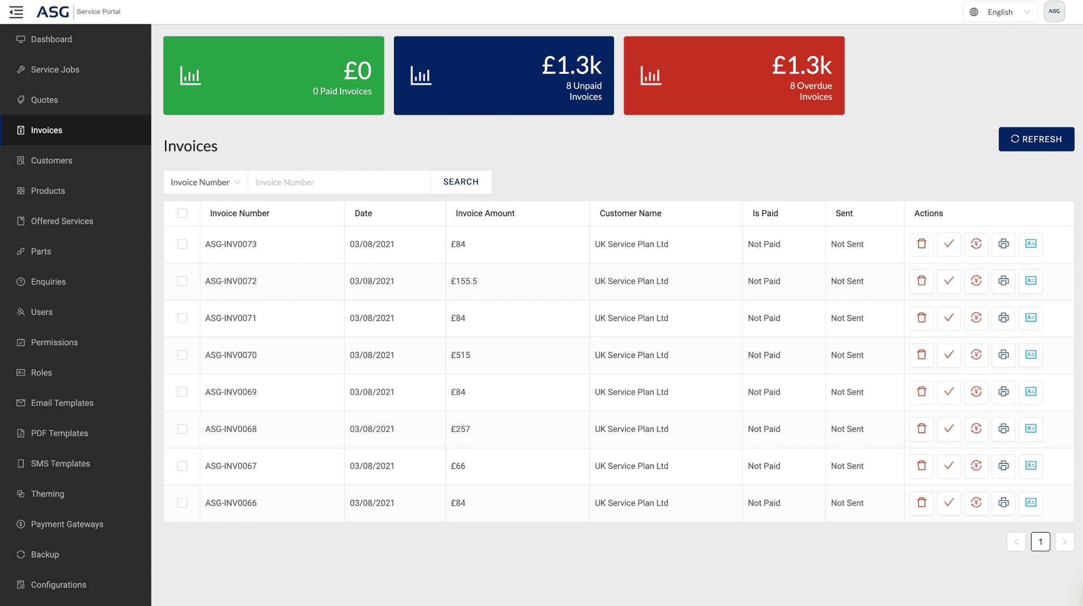Click the SEARCH button
Screen dimensions: 1083x606
(461, 182)
